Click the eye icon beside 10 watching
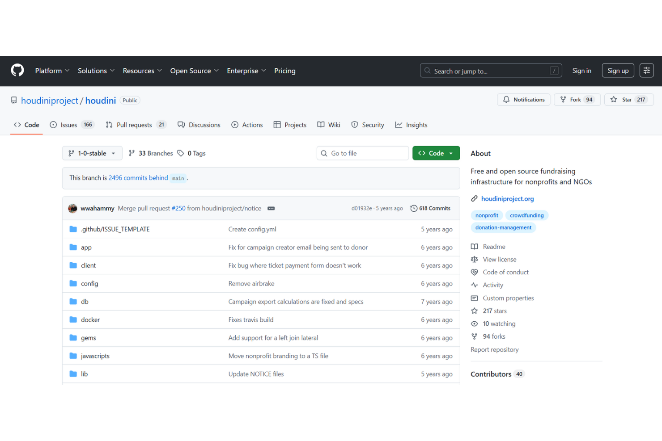Screen dimensions: 662x441 pos(474,323)
